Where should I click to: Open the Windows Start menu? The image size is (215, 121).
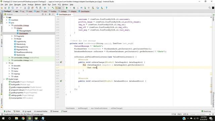tap(3, 118)
